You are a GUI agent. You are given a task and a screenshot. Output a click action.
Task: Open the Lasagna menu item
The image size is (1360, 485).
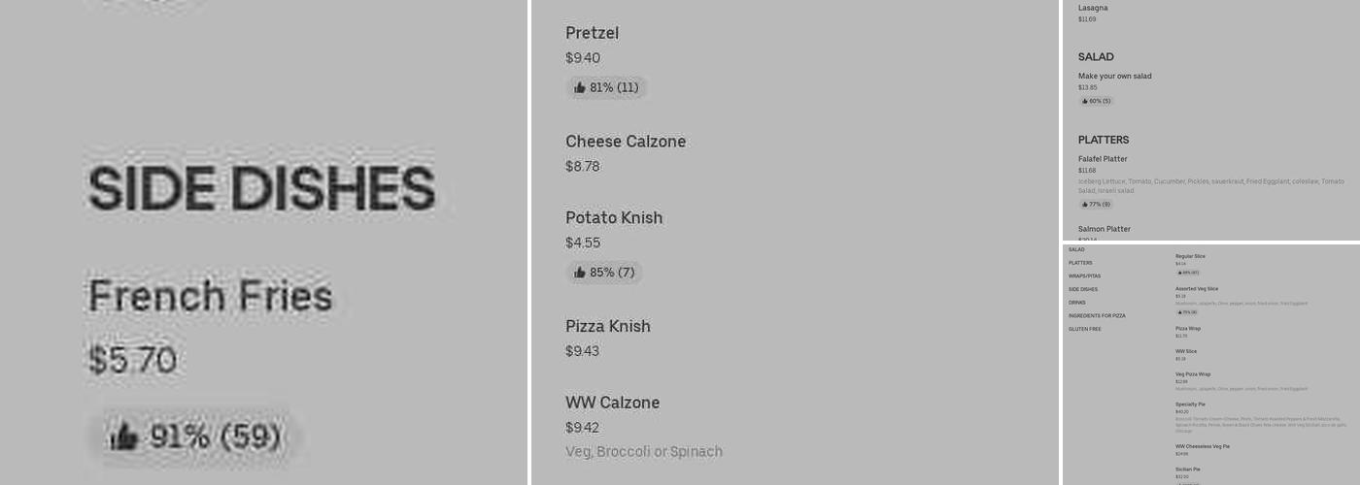click(1093, 8)
